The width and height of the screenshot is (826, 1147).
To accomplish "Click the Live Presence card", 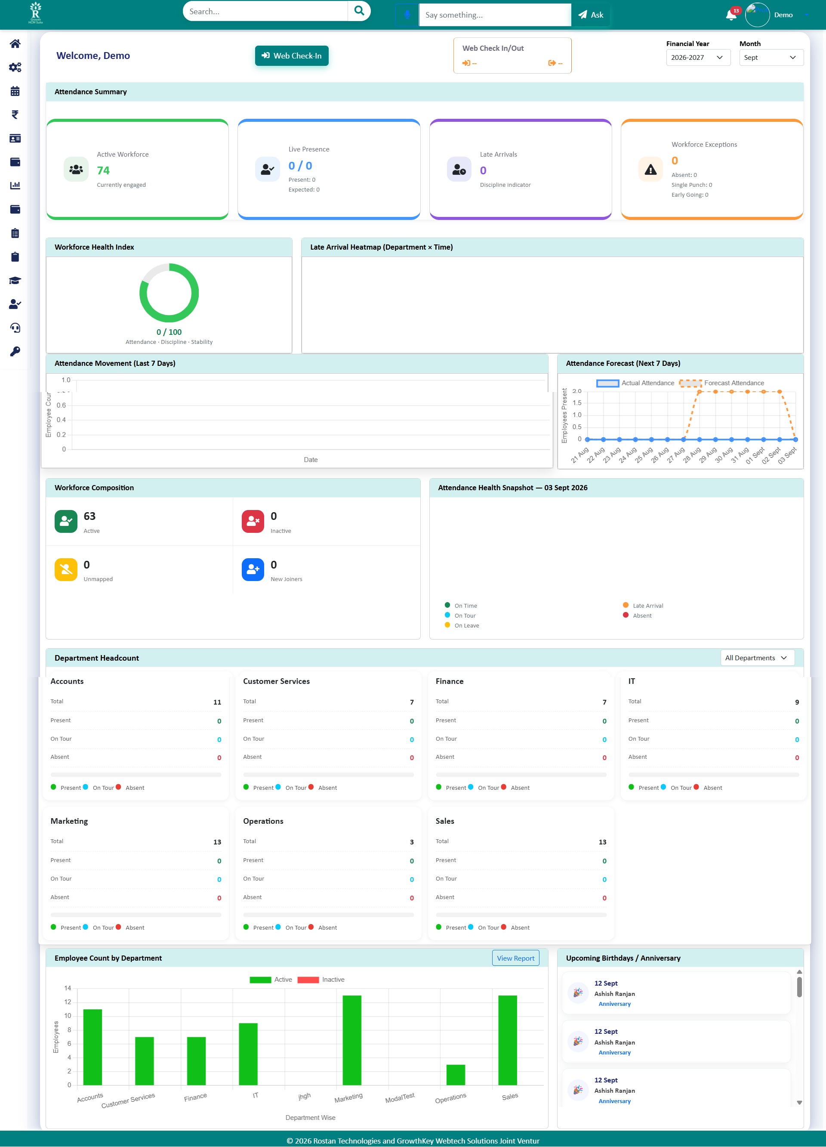I will 329,170.
